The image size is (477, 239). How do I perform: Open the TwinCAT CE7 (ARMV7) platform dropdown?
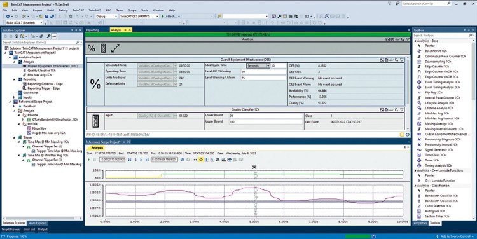(157, 17)
